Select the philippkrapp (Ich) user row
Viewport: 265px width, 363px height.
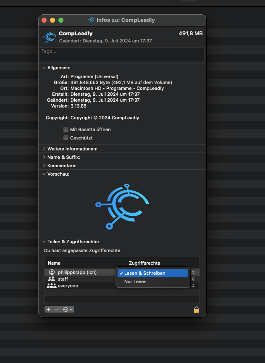(77, 272)
